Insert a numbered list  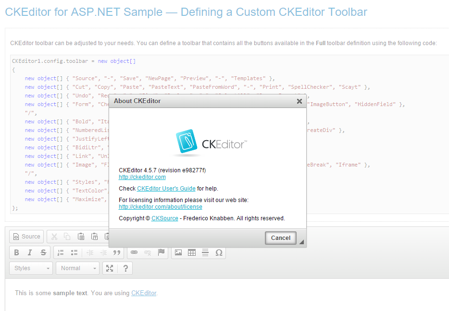[61, 252]
